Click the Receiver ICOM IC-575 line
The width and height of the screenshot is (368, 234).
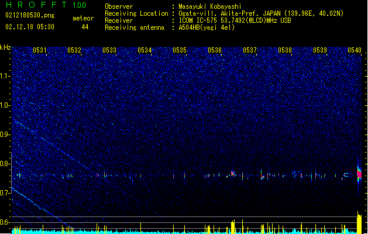click(235, 20)
